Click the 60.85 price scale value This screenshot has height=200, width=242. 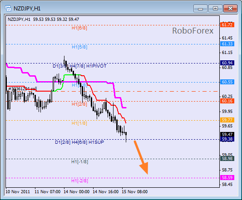[x=227, y=68]
